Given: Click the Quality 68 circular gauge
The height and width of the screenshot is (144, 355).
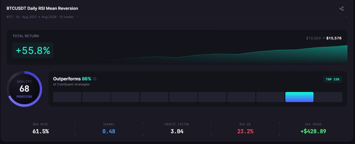Looking at the screenshot, I should coord(24,89).
